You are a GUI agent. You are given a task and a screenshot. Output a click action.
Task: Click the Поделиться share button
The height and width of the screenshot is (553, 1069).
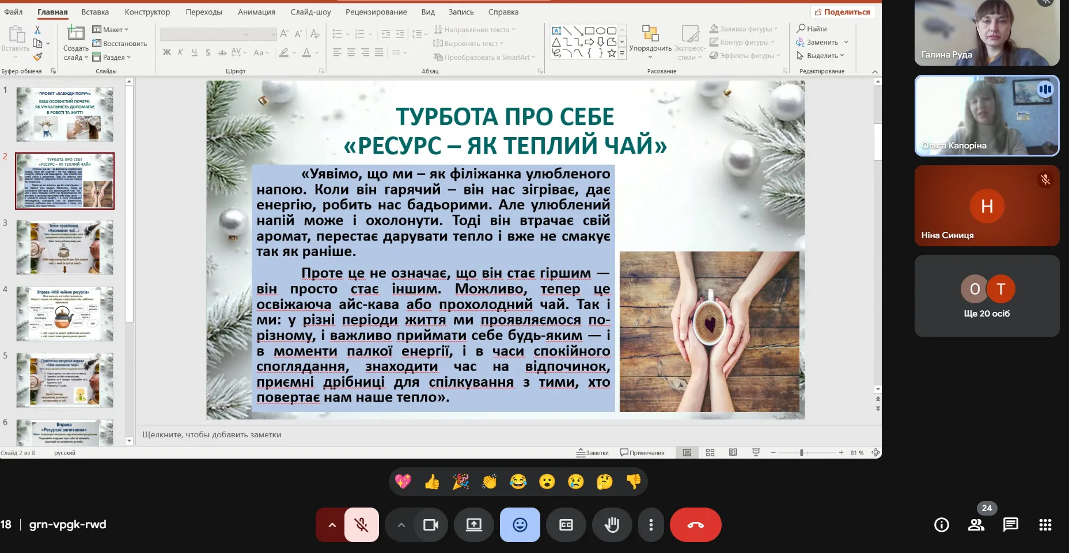[x=842, y=12]
